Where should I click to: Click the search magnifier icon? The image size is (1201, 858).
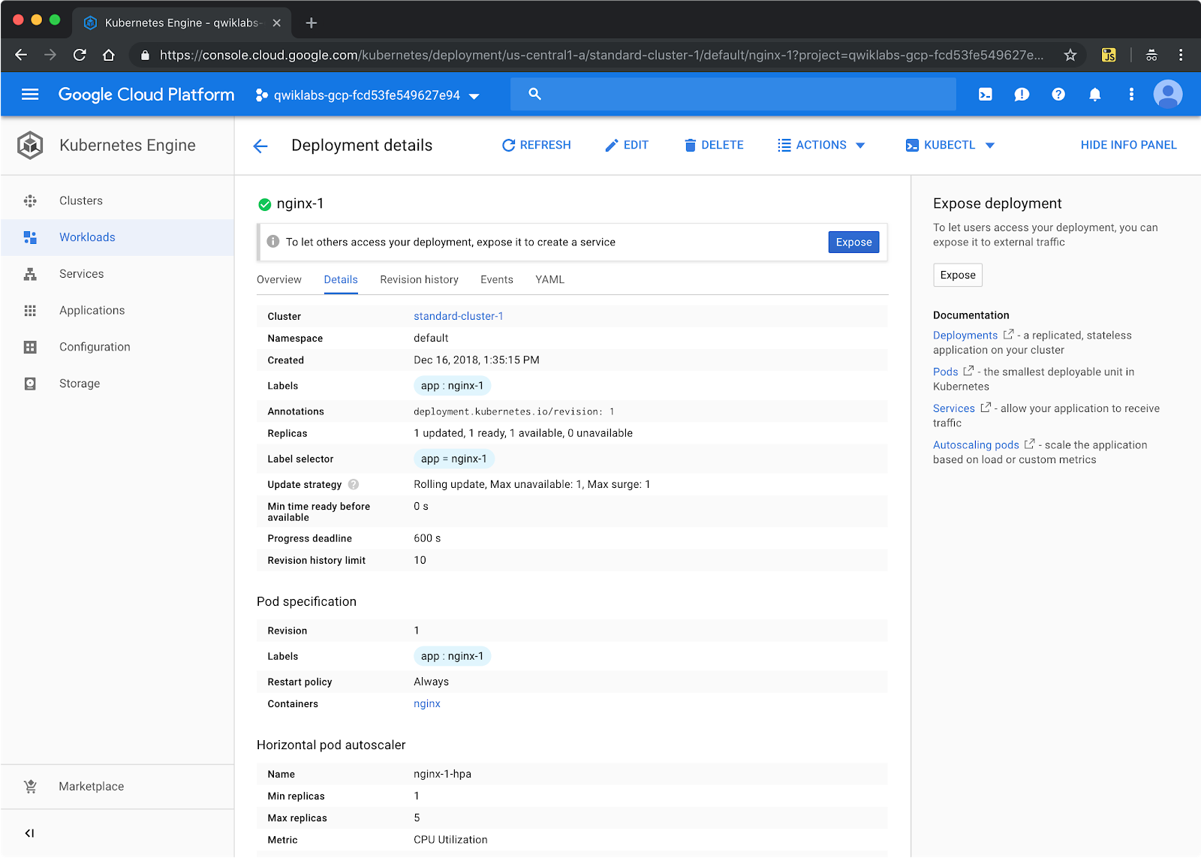point(534,94)
